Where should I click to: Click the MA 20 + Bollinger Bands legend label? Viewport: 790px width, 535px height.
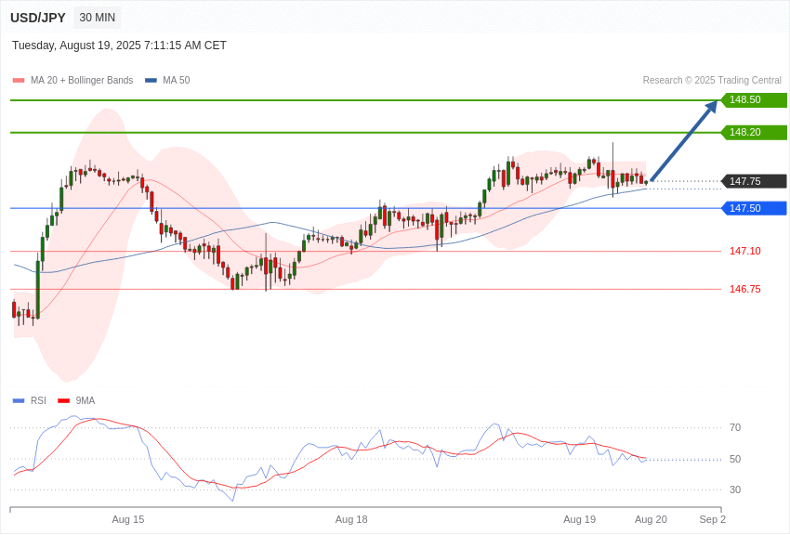tap(82, 81)
